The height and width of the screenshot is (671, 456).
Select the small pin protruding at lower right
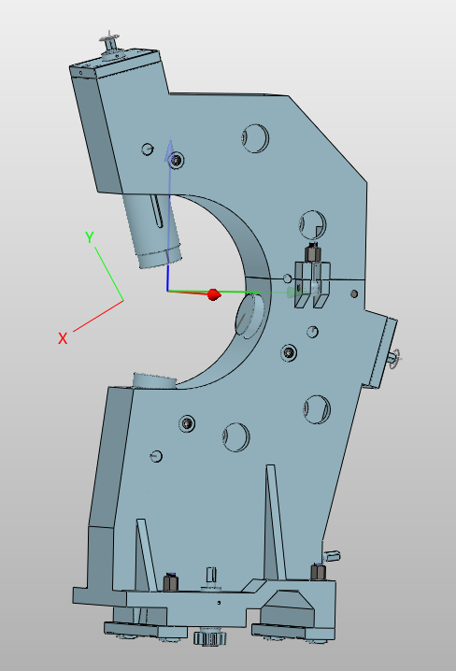click(x=333, y=556)
